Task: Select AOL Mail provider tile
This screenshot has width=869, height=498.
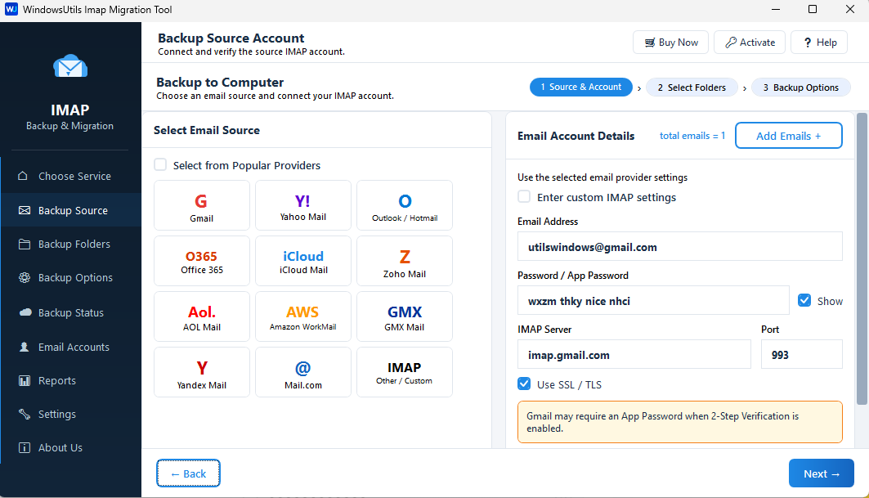Action: pyautogui.click(x=202, y=316)
